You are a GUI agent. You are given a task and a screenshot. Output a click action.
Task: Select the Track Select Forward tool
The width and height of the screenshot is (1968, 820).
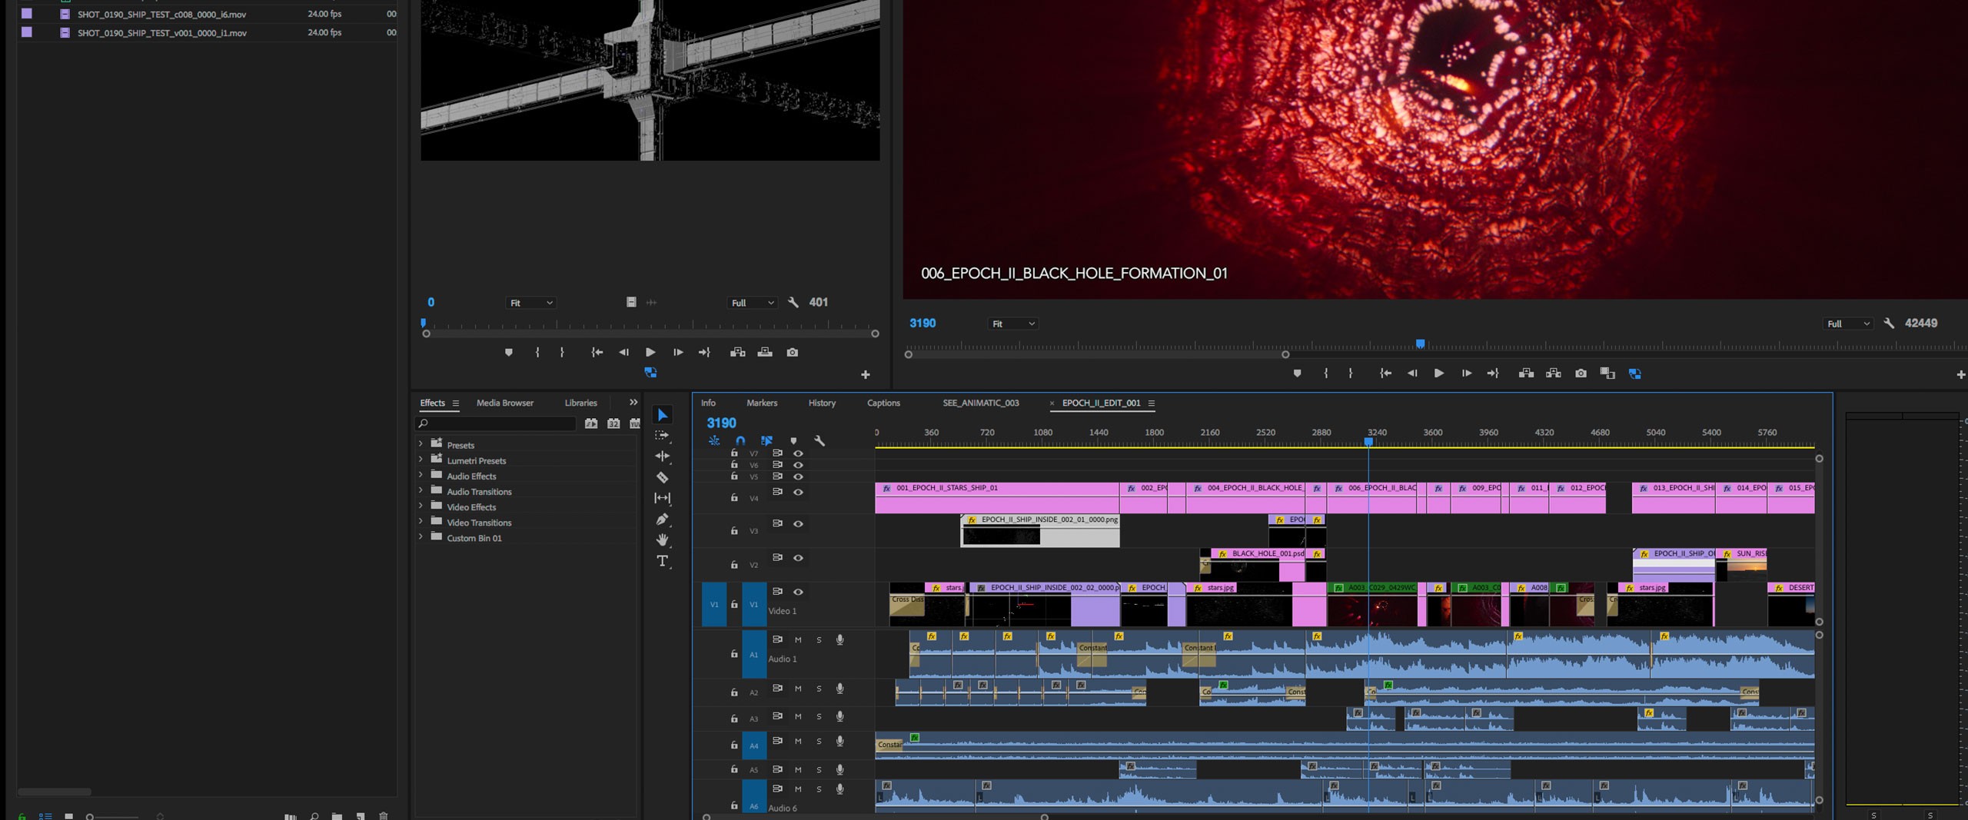(662, 436)
